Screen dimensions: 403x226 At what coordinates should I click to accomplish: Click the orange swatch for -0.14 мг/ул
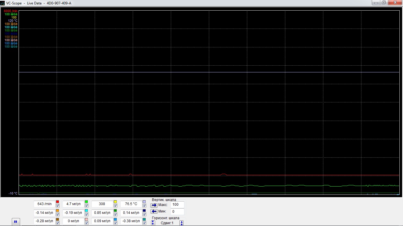click(x=58, y=211)
